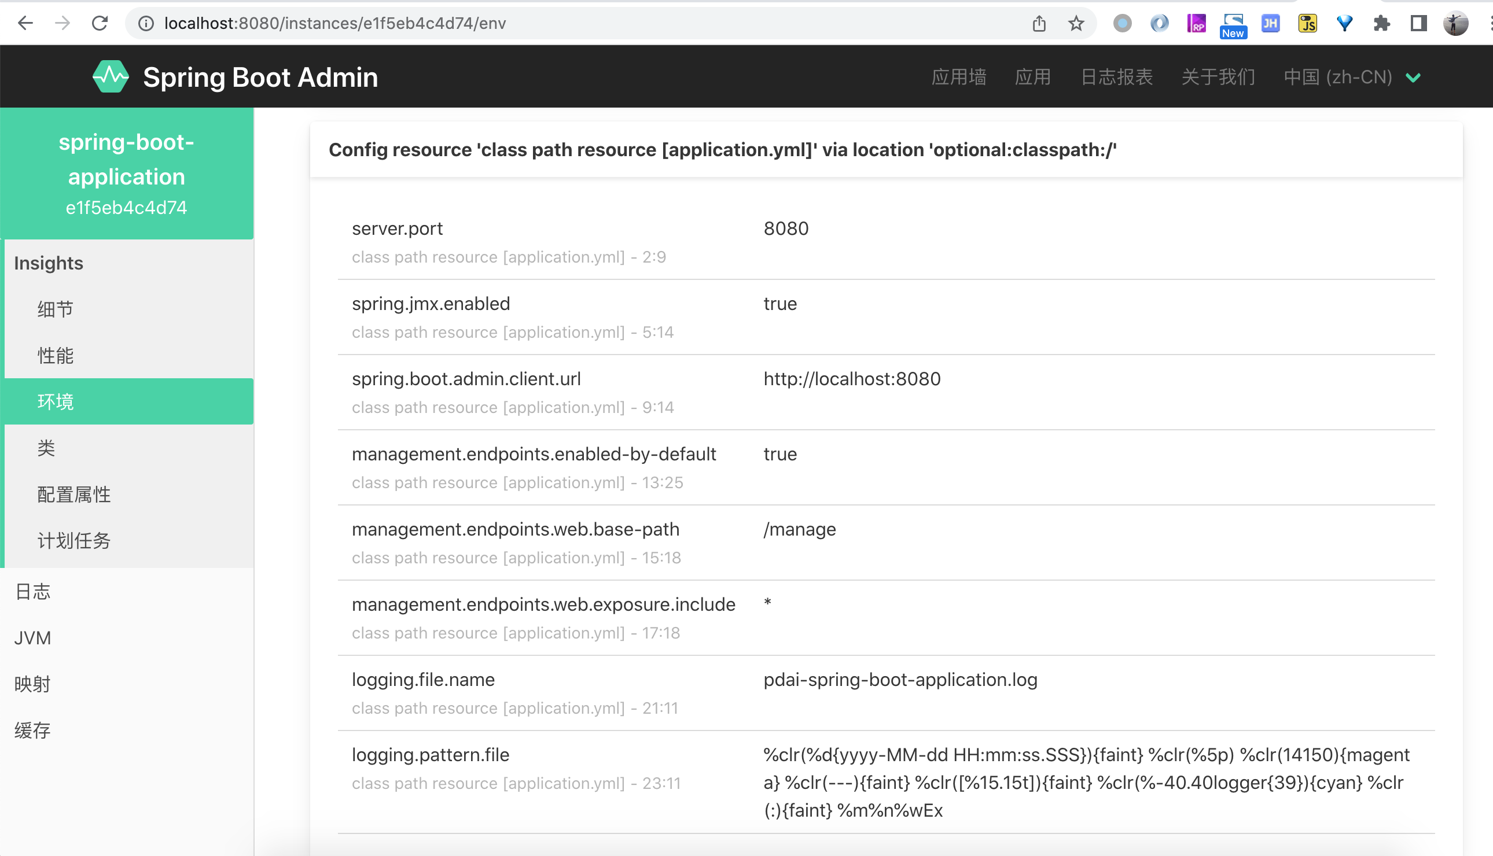1493x856 pixels.
Task: Expand the 中国 (zh-CN) language dropdown
Action: click(x=1352, y=77)
